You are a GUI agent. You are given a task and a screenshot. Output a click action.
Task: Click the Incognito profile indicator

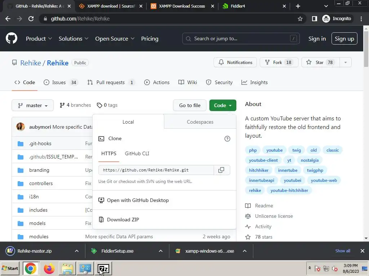[x=337, y=19]
